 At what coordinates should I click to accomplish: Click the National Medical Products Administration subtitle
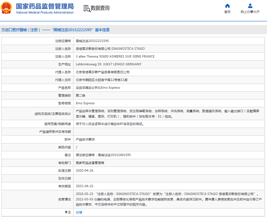pyautogui.click(x=45, y=13)
